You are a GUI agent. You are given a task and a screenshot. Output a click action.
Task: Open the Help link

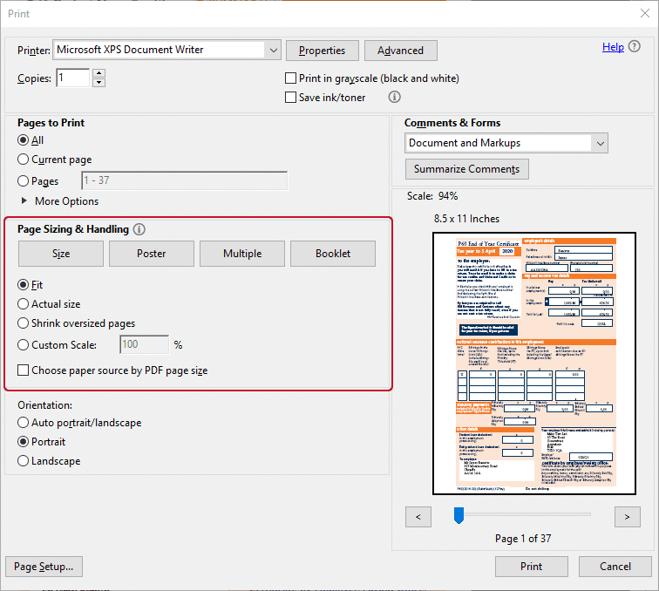(613, 47)
